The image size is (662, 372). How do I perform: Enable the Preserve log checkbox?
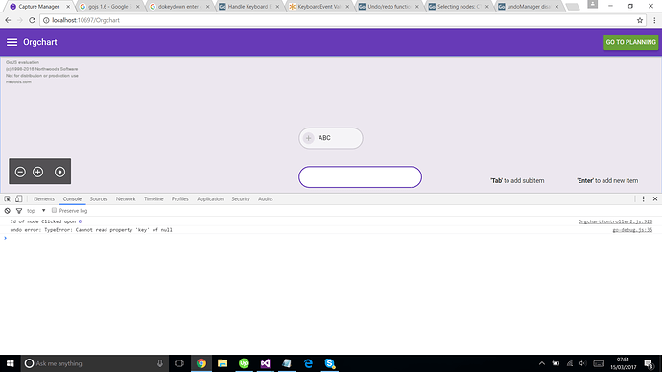tap(54, 210)
